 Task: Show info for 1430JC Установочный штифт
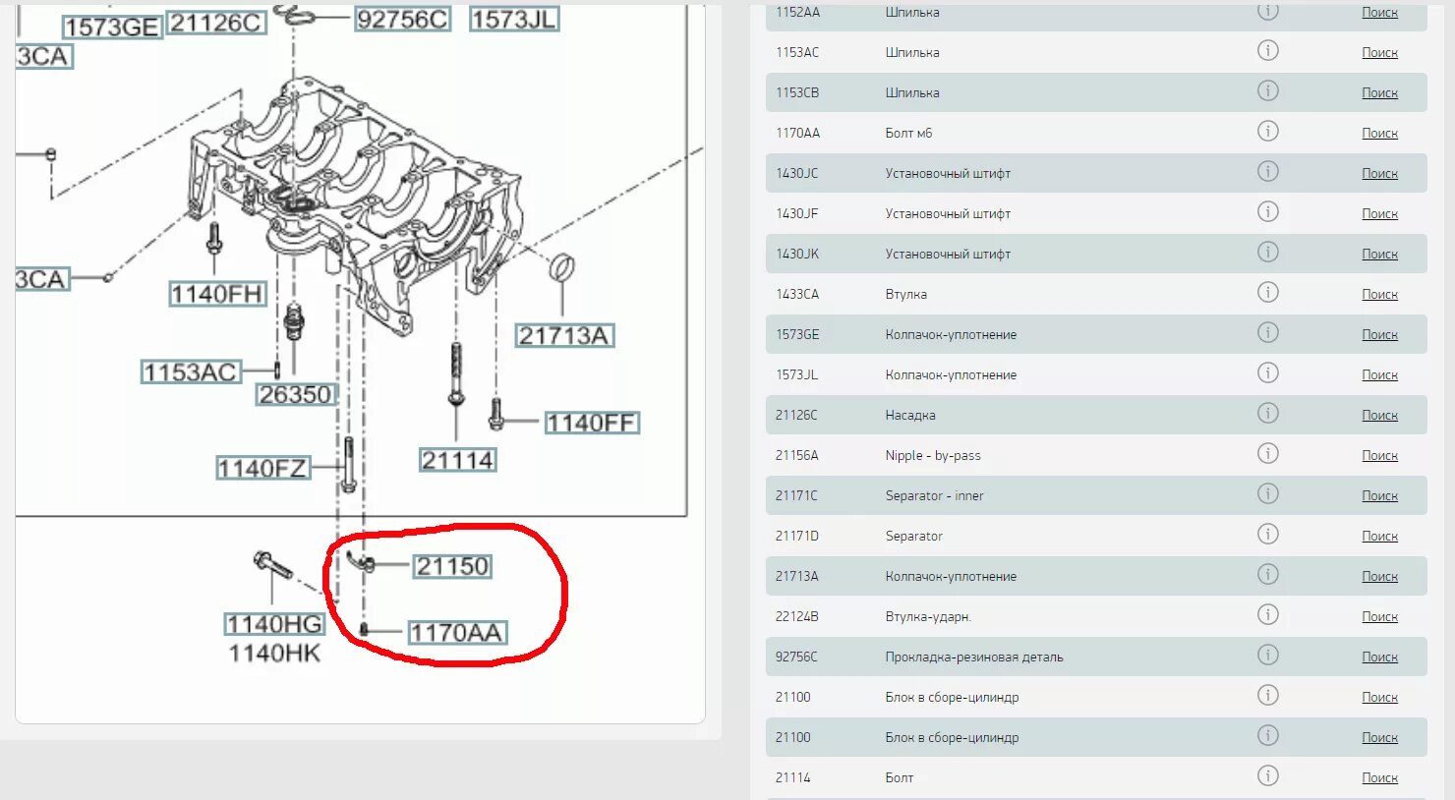[x=1268, y=171]
